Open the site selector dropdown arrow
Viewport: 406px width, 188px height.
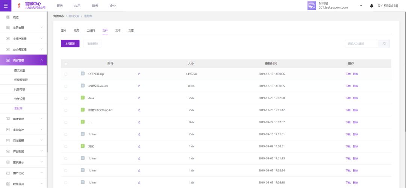361,6
